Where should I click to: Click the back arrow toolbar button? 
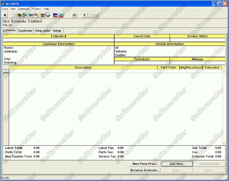(x=5, y=15)
